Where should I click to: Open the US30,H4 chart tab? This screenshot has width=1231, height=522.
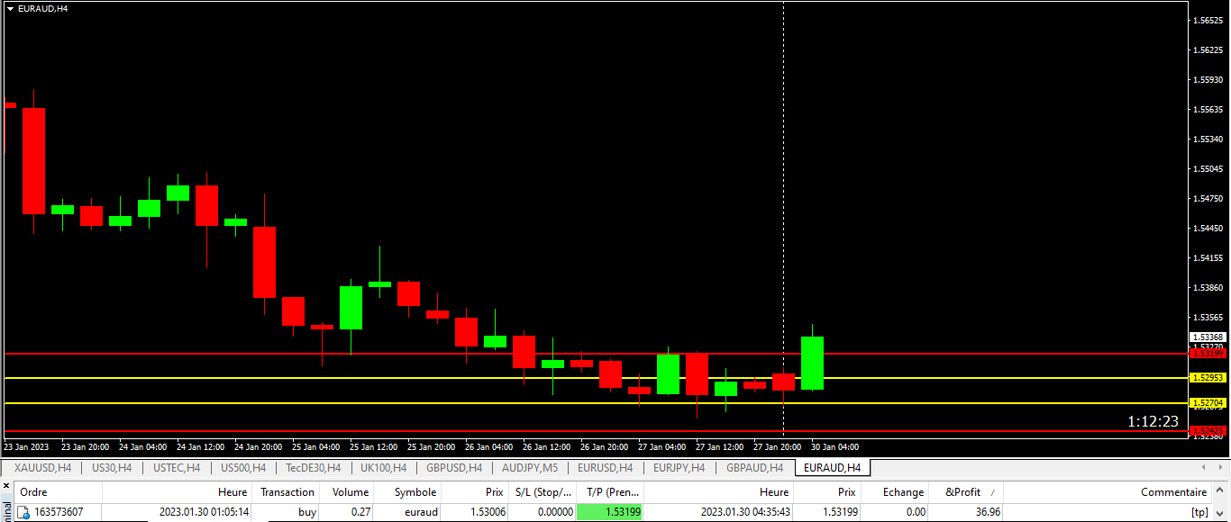[x=112, y=468]
